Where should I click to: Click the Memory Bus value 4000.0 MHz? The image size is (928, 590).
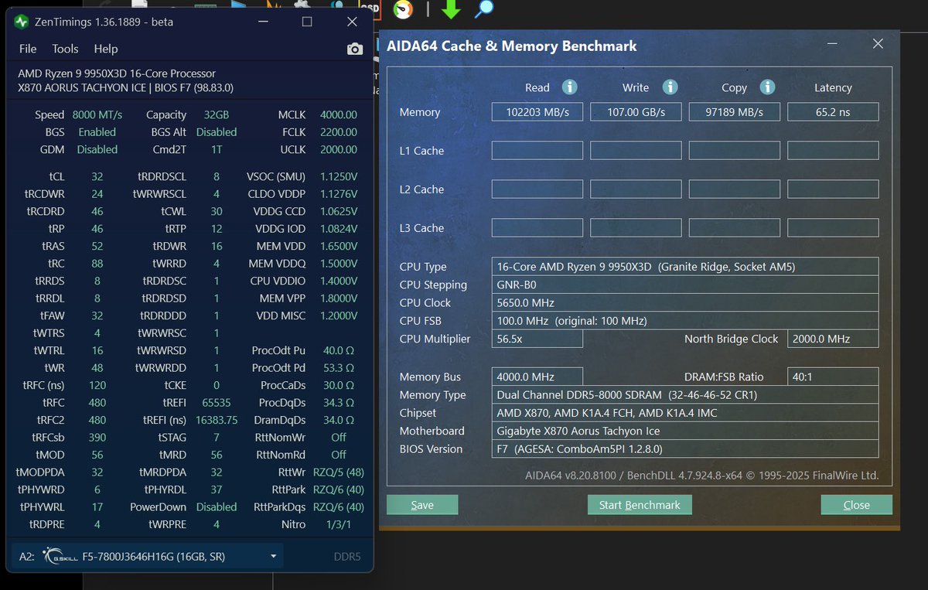pyautogui.click(x=537, y=377)
